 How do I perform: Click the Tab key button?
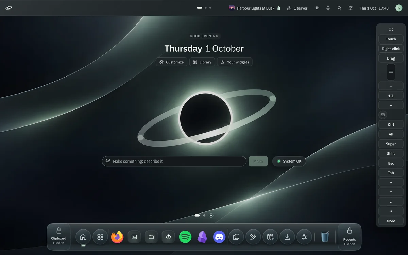[391, 173]
